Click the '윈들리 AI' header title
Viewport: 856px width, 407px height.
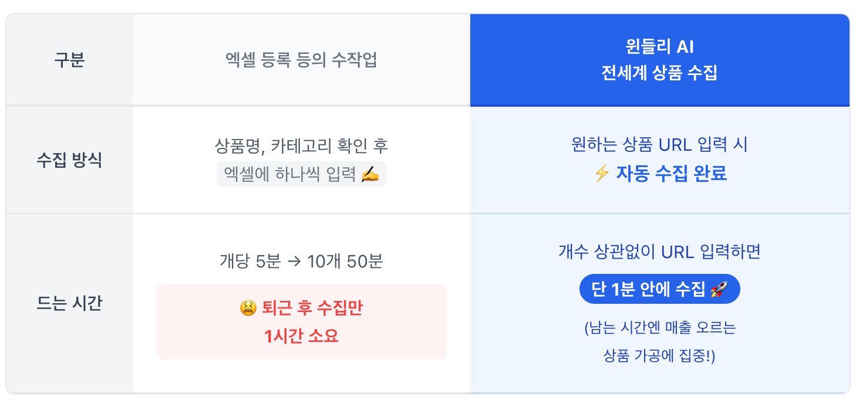[x=660, y=48]
